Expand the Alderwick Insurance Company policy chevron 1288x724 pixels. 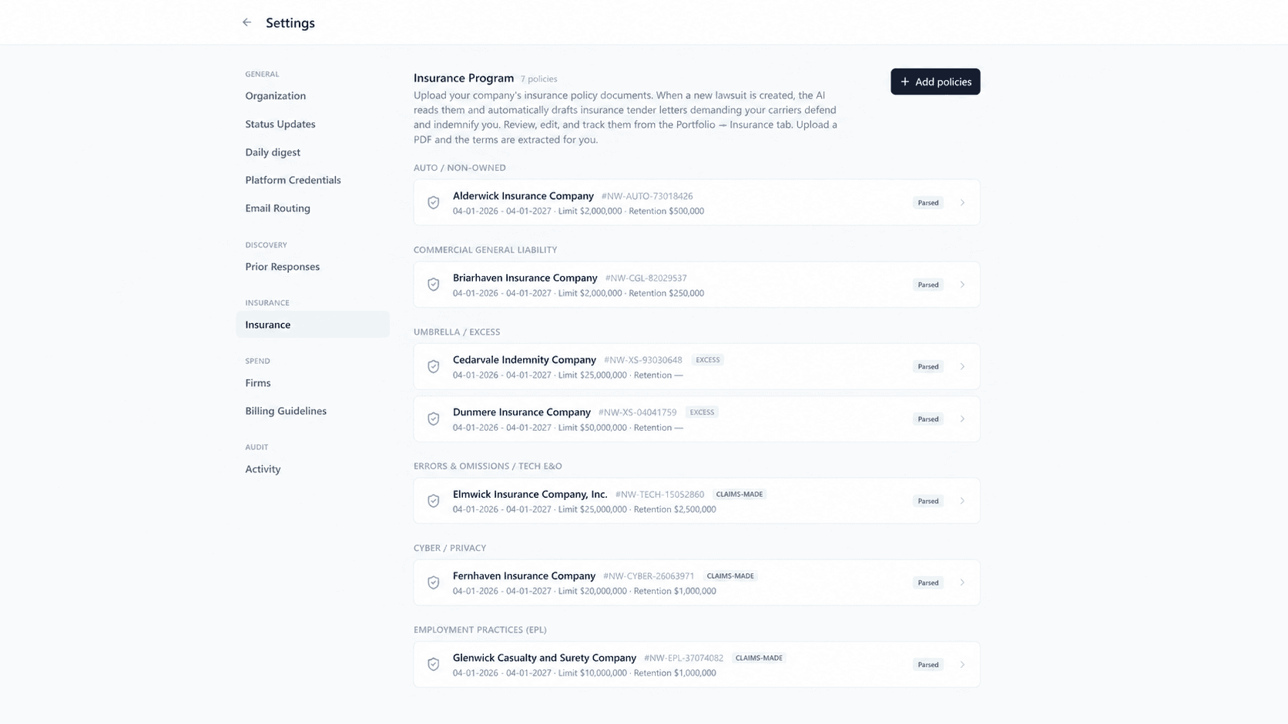tap(962, 202)
